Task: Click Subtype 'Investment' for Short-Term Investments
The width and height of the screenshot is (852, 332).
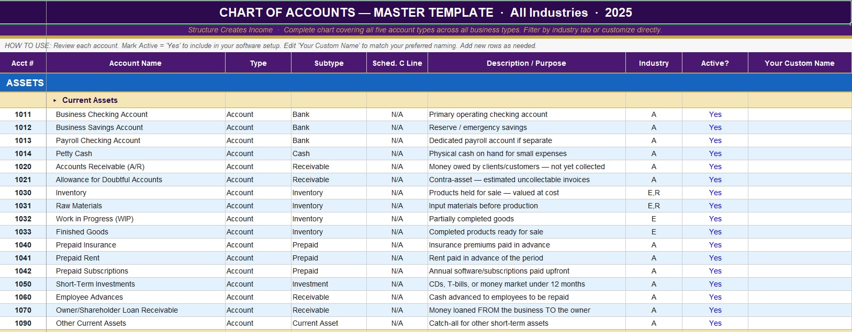Action: click(329, 284)
